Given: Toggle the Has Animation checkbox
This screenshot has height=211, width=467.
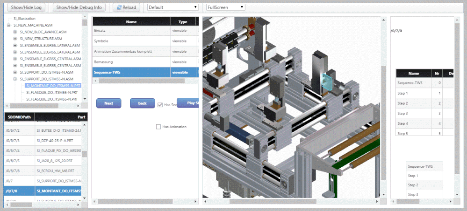Looking at the screenshot, I should 158,127.
